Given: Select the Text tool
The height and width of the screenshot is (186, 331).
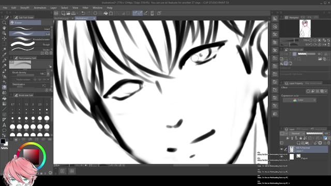Looking at the screenshot, I should click(4, 125).
